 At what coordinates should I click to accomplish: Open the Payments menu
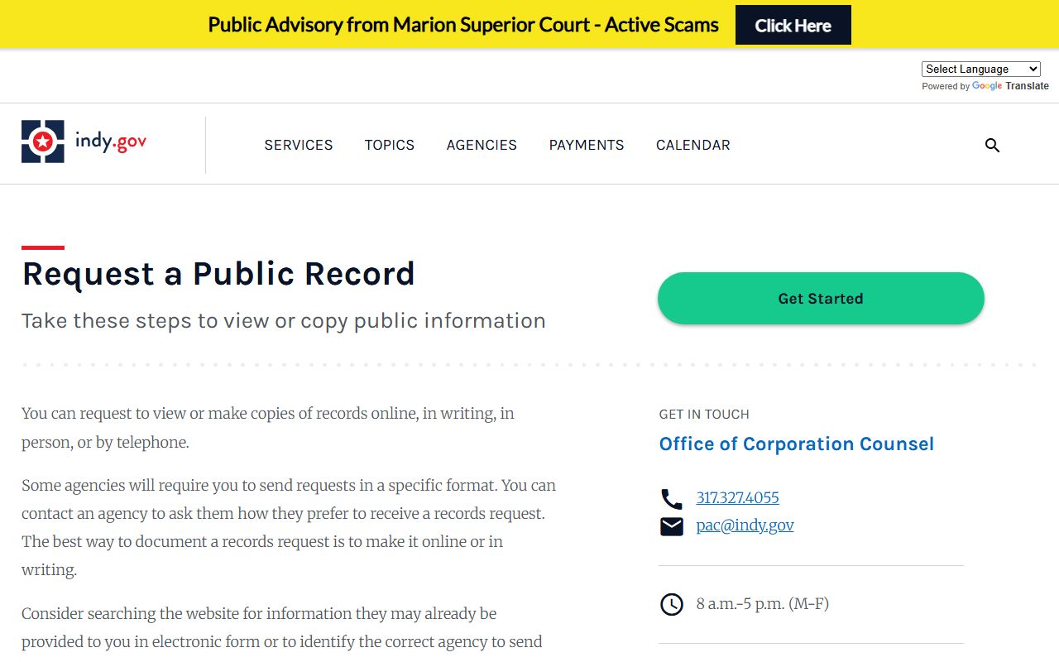pyautogui.click(x=587, y=145)
